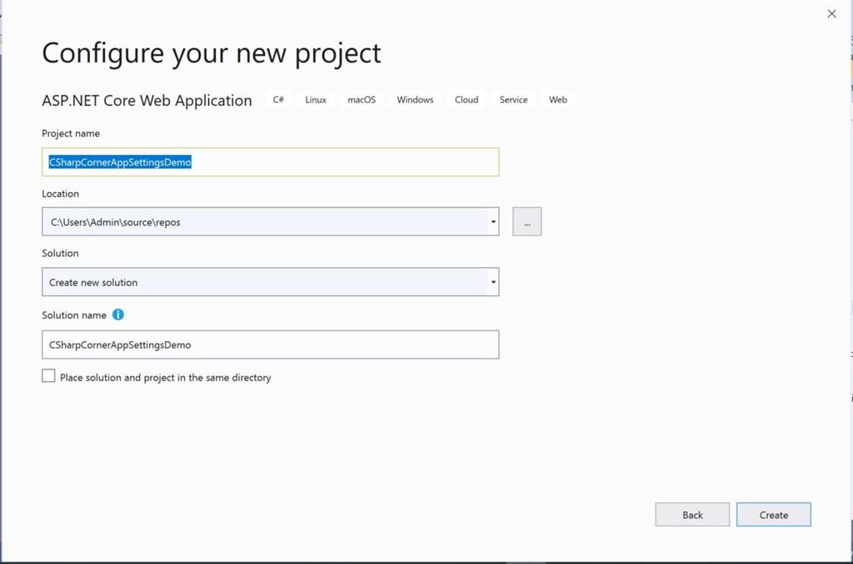Click the C# tag

tap(279, 100)
